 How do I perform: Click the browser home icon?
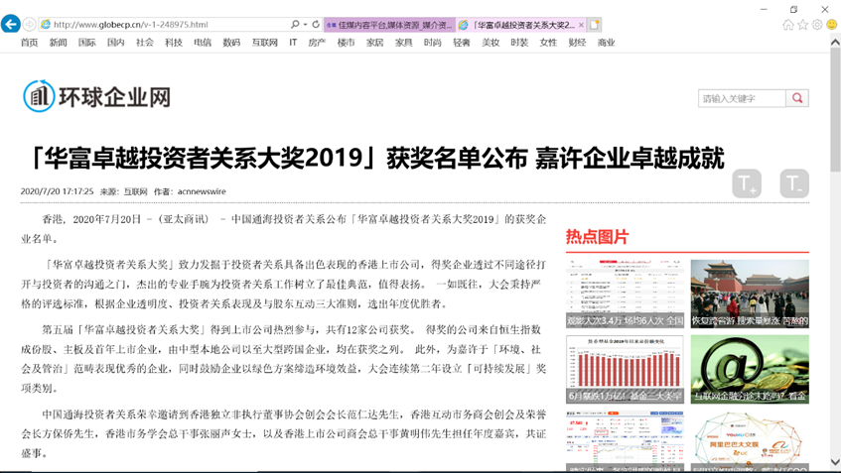tap(788, 25)
